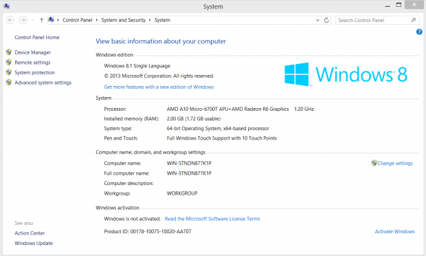Click the 'WIN-5TNDN877K1P' value beside 'Computer name:'
The width and height of the screenshot is (426, 256).
[189, 163]
